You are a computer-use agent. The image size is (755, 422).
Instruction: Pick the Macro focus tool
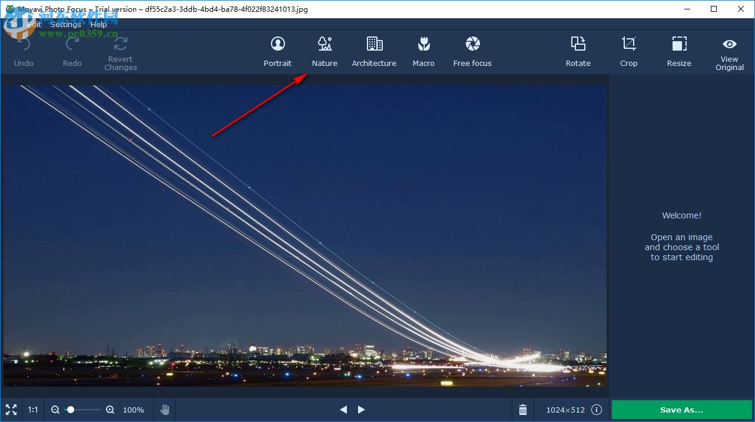[x=423, y=51]
